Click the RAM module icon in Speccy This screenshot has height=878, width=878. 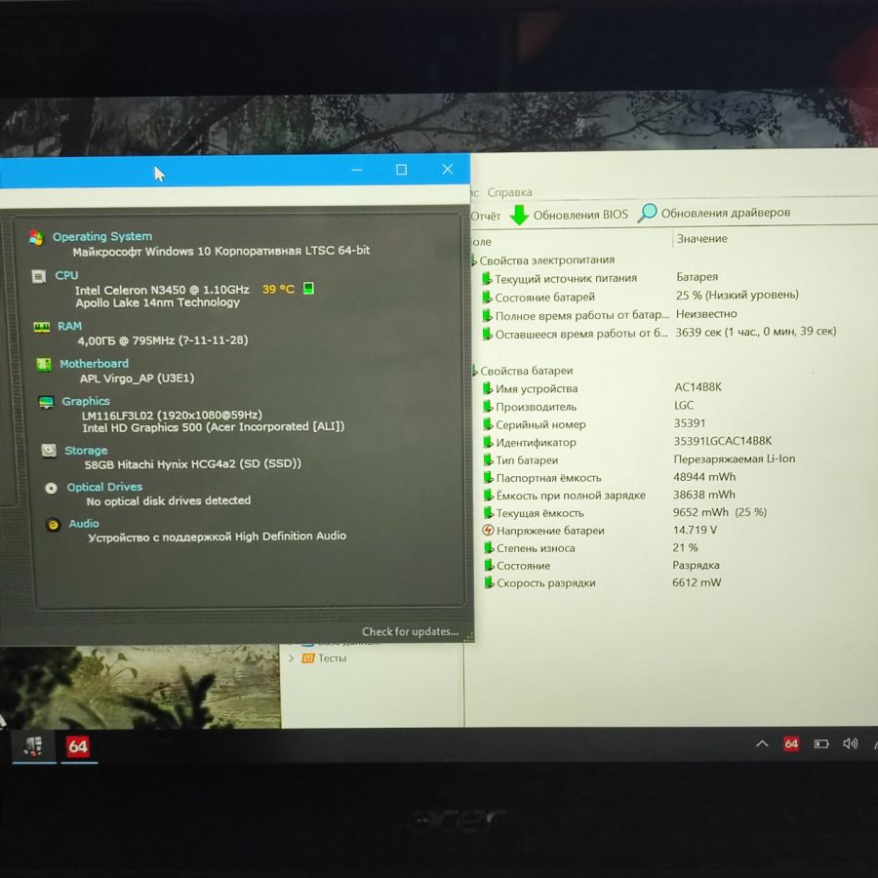(x=41, y=327)
